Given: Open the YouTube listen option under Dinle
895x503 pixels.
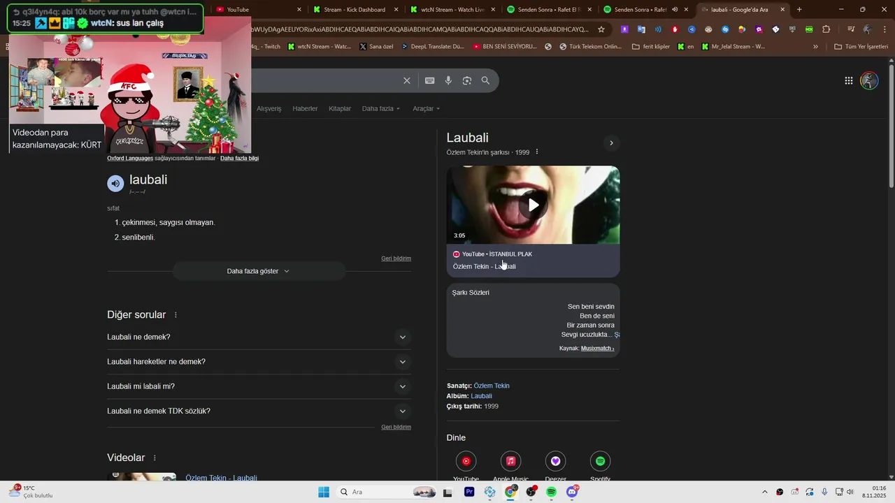Looking at the screenshot, I should (466, 461).
